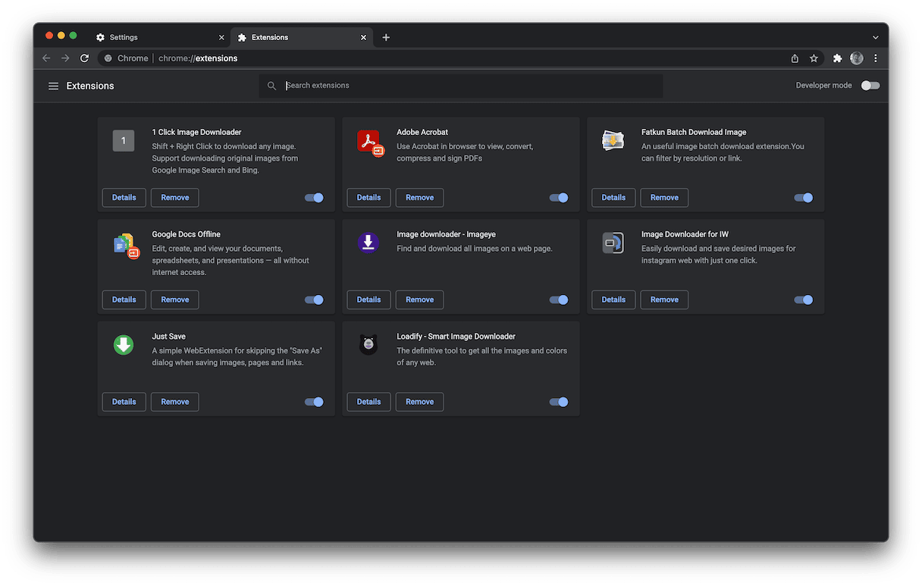The height and width of the screenshot is (586, 922).
Task: Open Details for 1 Click Image Downloader
Action: [124, 198]
